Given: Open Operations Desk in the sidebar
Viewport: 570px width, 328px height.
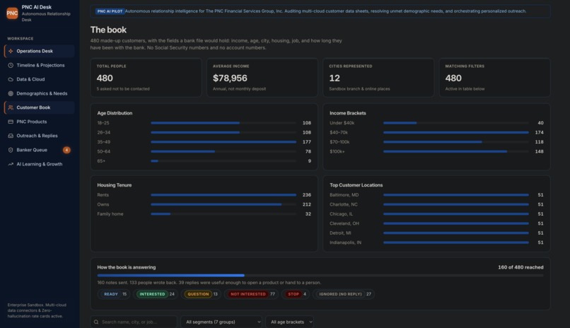Looking at the screenshot, I should (40, 51).
